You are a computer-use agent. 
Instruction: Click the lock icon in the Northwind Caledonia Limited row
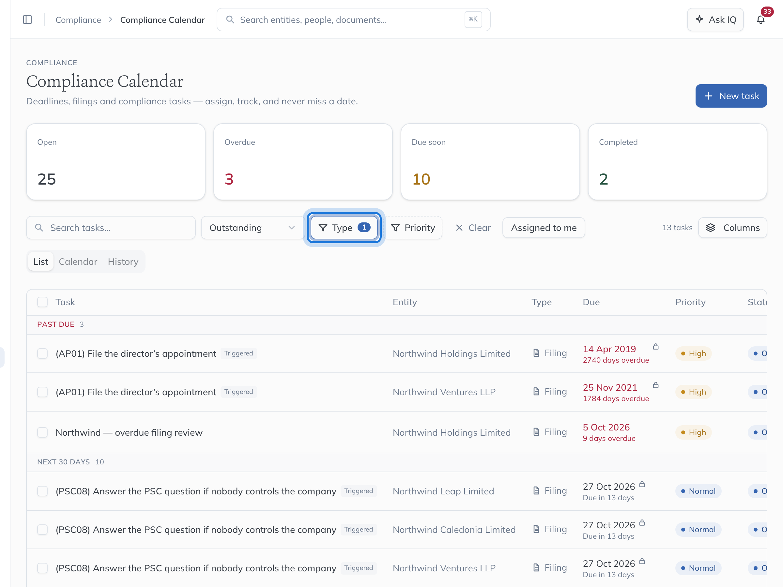coord(642,523)
